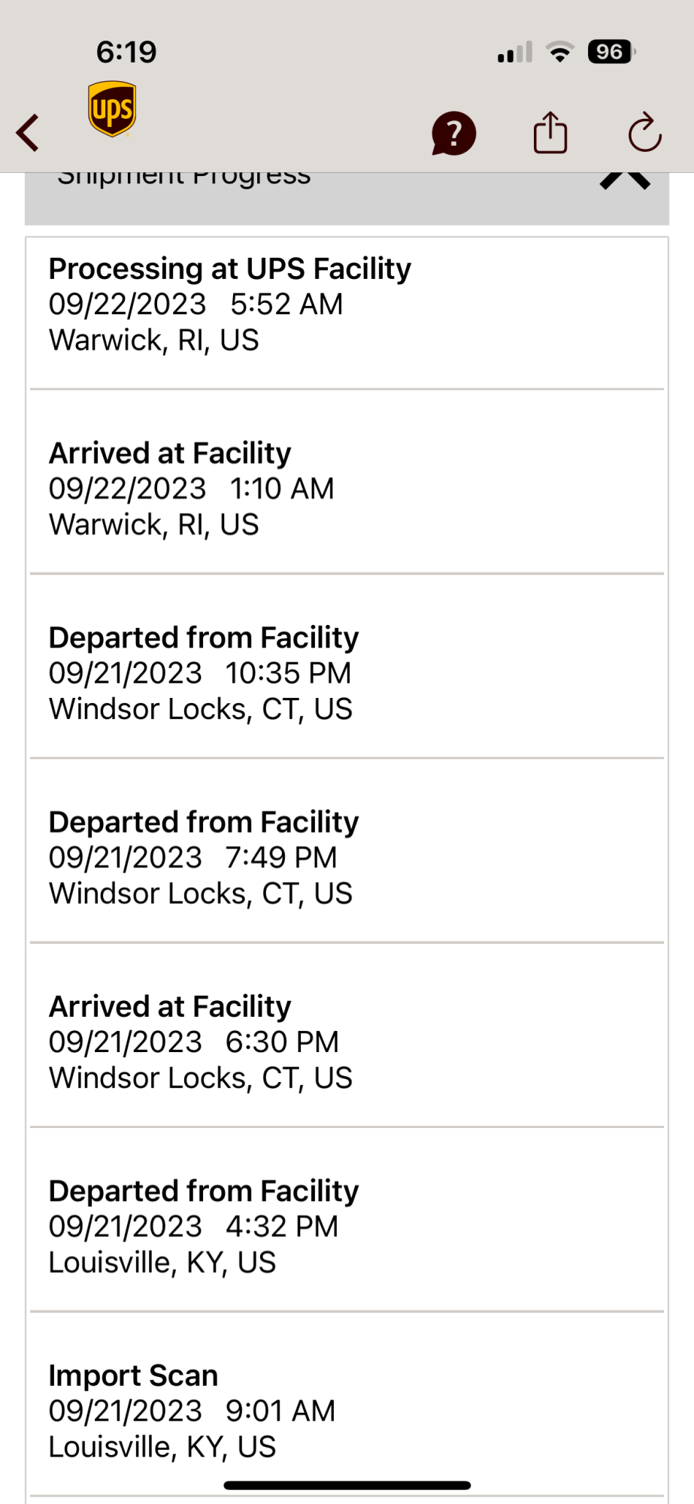Tap Warwick, RI, US under Processing entry
Image resolution: width=694 pixels, height=1504 pixels.
[x=154, y=340]
